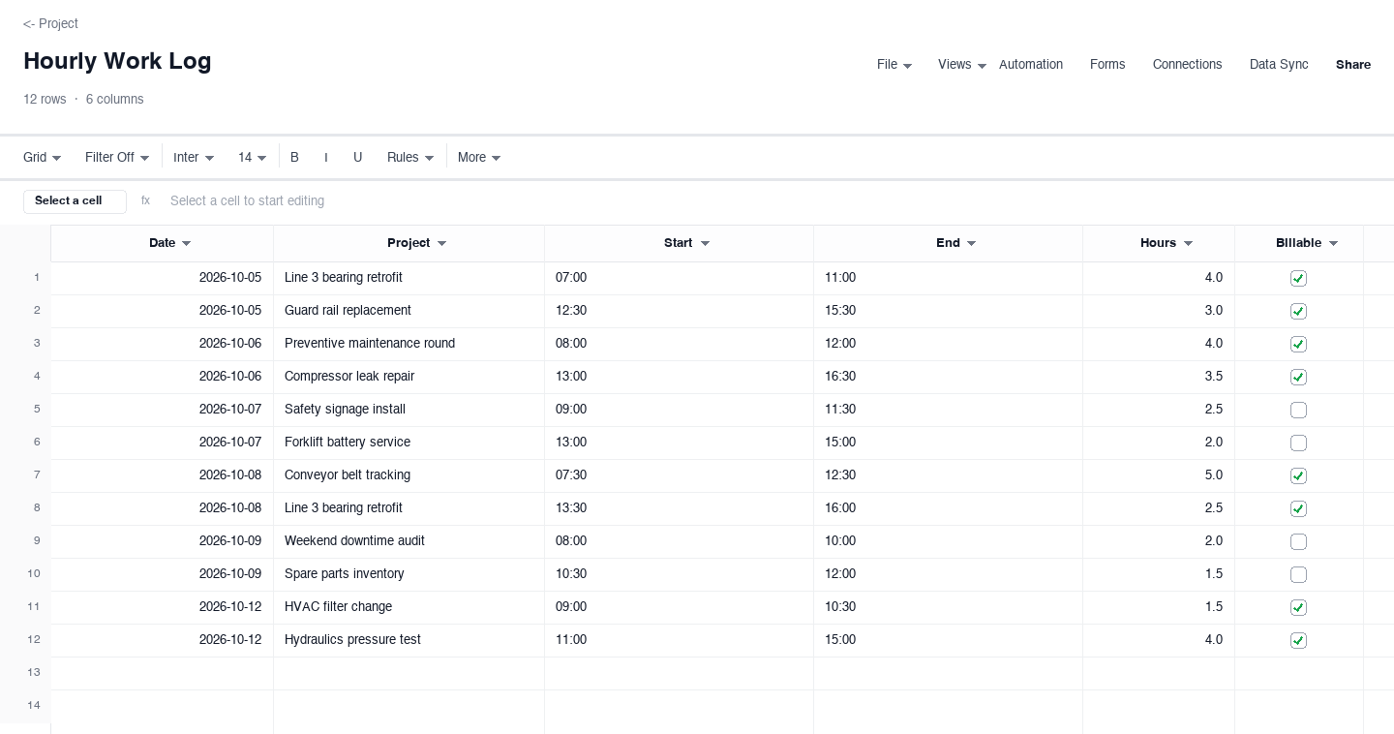Screen dimensions: 1394x734
Task: Check Billable for Forklift battery service
Action: tap(1299, 443)
